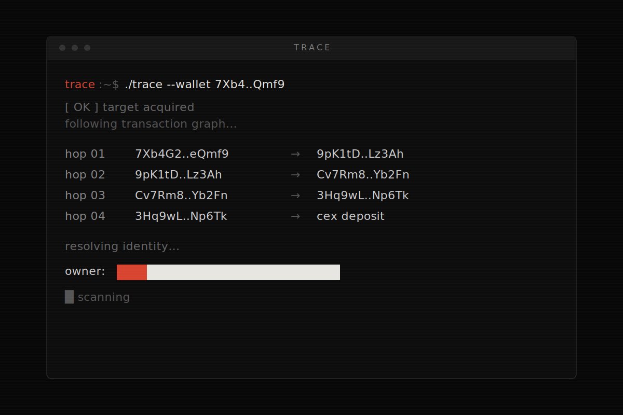623x415 pixels.
Task: Click the TRACE window title
Action: (312, 48)
